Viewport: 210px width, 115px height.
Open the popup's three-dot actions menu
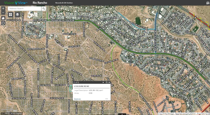pos(106,99)
